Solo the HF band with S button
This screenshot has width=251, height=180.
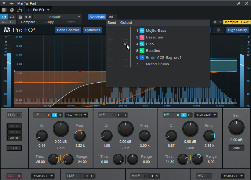[x=189, y=115]
